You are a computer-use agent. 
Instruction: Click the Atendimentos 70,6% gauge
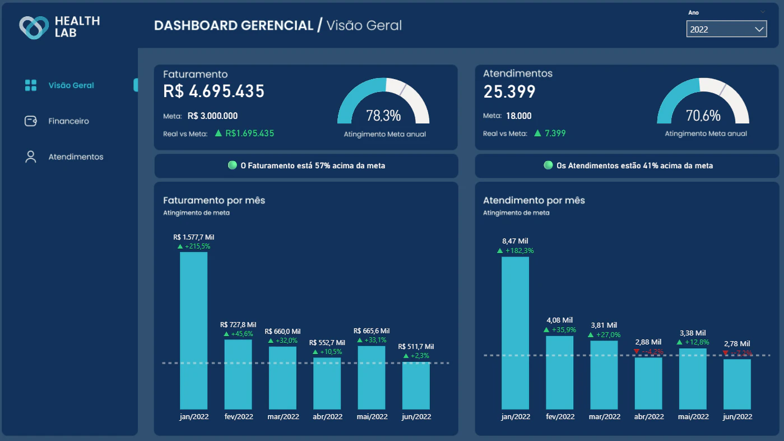tap(703, 101)
